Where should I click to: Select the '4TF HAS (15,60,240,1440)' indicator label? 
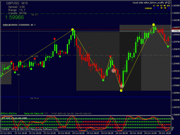click(x=14, y=118)
